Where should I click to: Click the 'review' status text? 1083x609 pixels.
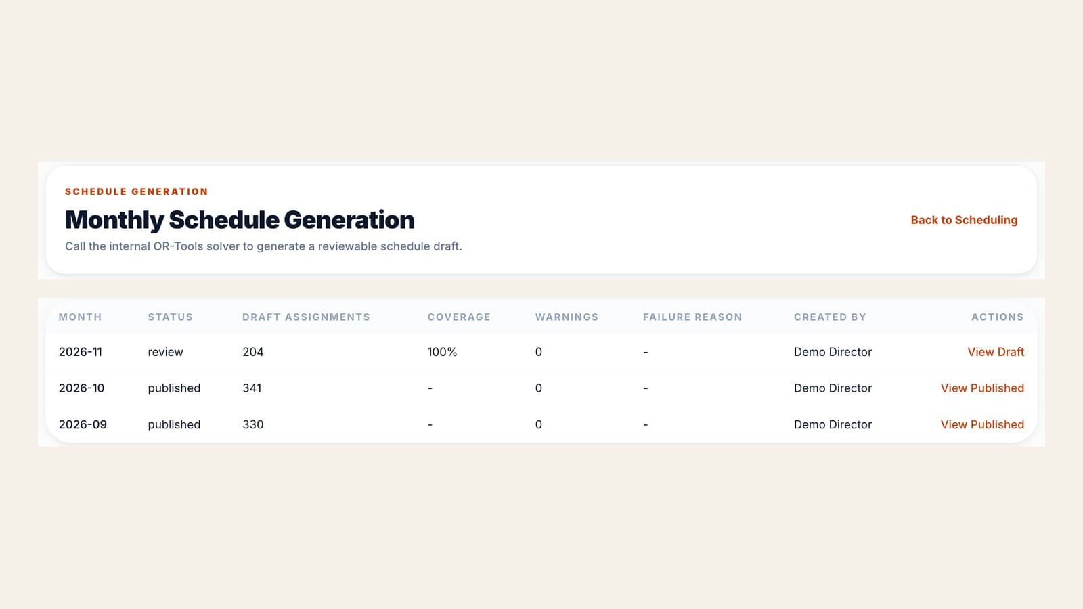pos(166,352)
